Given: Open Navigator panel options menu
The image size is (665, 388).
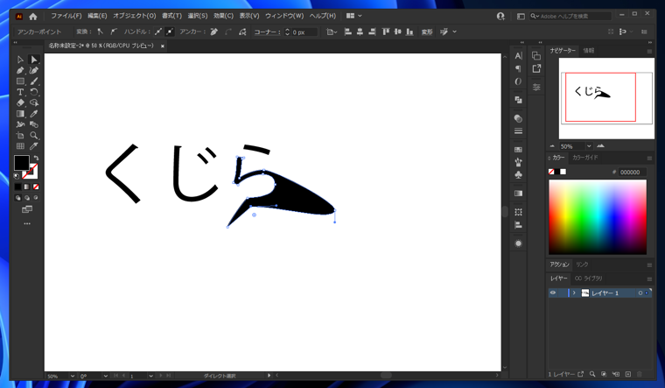Looking at the screenshot, I should coord(649,51).
